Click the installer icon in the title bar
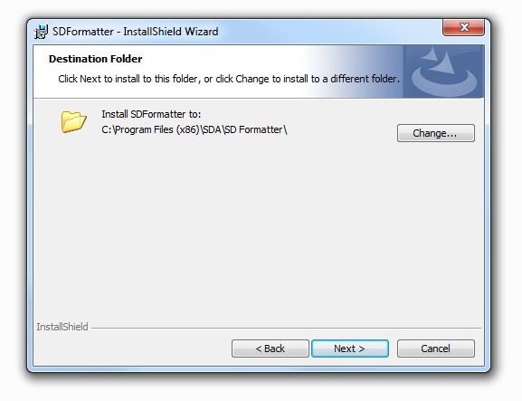Viewport: 522px width, 401px height. pos(41,32)
